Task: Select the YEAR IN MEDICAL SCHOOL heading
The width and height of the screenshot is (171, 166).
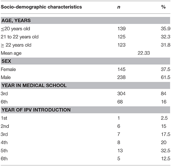Action: (x=34, y=85)
